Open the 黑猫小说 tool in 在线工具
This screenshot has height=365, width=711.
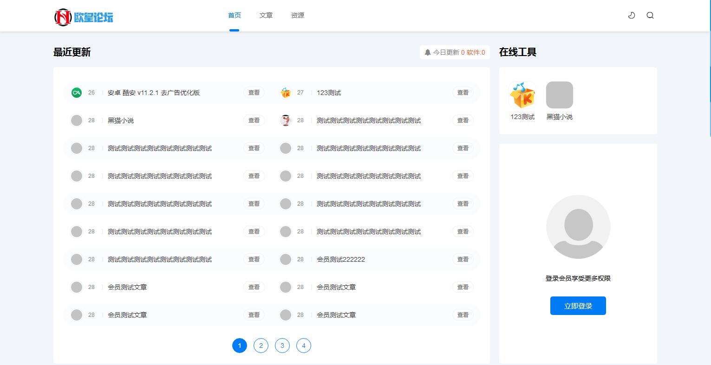[x=559, y=95]
